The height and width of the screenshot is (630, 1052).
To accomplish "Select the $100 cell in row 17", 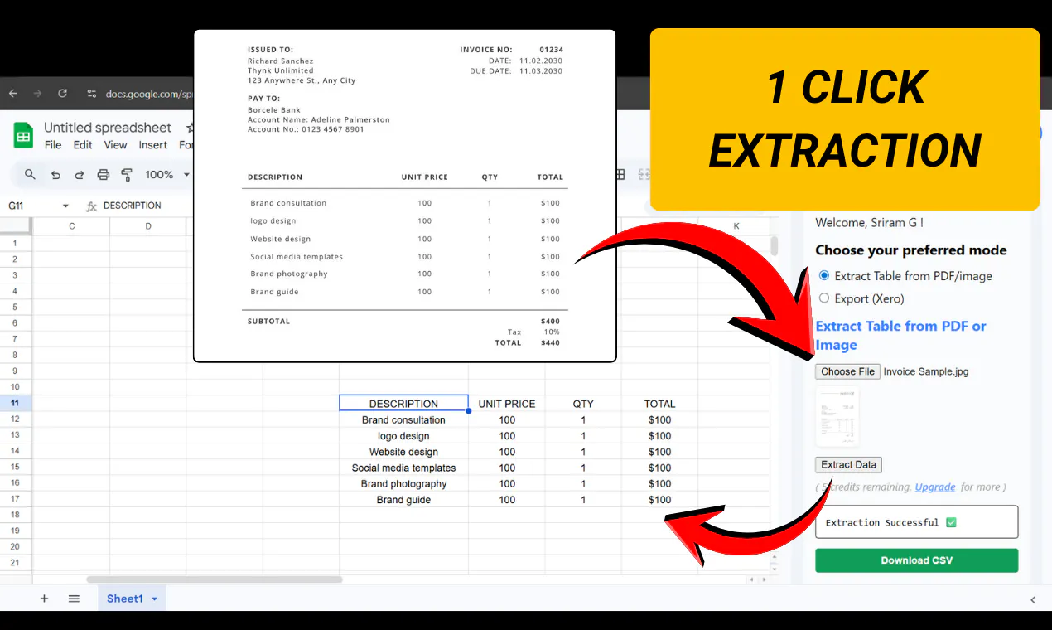I will pyautogui.click(x=659, y=500).
